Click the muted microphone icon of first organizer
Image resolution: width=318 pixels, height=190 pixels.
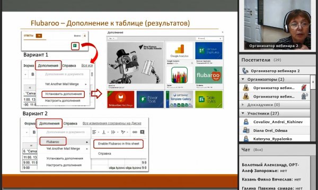coord(304,88)
